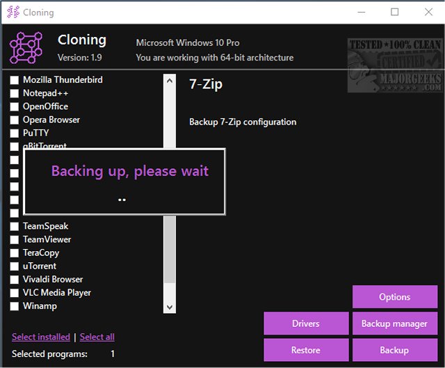
Task: Check the qBitTorrent checkbox
Action: pyautogui.click(x=15, y=147)
